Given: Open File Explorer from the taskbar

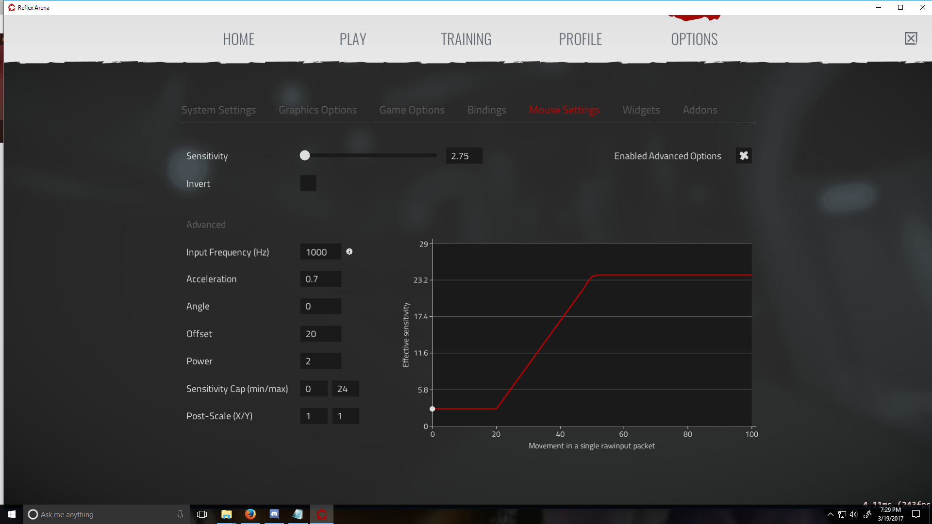Looking at the screenshot, I should [226, 514].
